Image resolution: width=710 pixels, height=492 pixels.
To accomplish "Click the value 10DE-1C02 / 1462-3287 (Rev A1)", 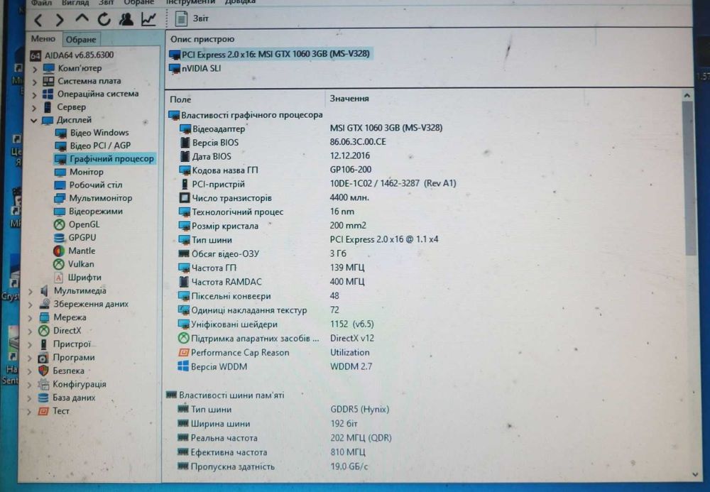I will (x=393, y=184).
